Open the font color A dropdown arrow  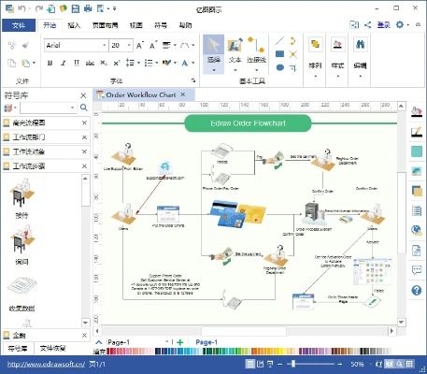[193, 64]
